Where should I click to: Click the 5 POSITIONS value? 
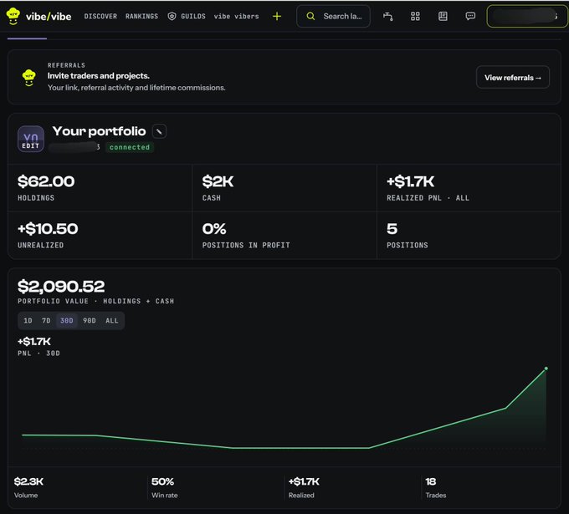(x=392, y=229)
